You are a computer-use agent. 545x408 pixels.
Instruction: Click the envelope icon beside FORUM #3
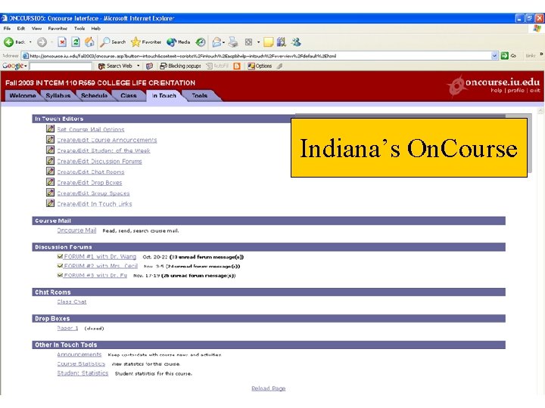coord(60,275)
